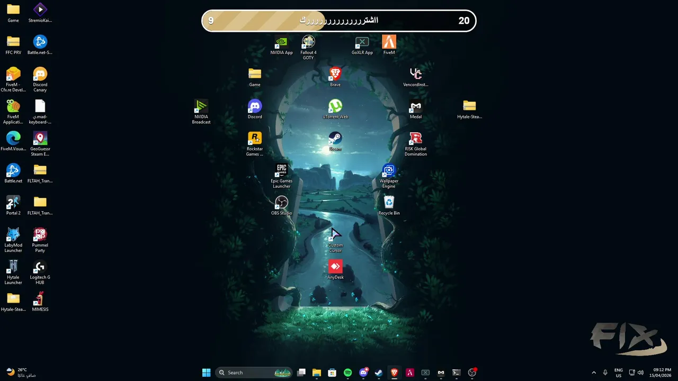This screenshot has height=381, width=678.
Task: Open the Battle.net desktop shortcut
Action: point(13,174)
